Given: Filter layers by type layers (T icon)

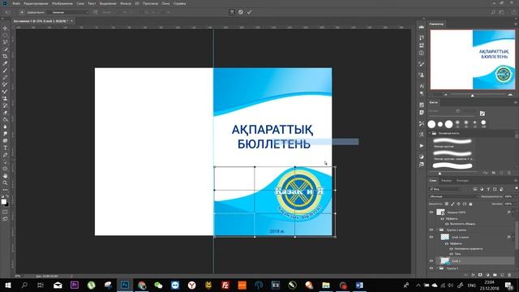Looking at the screenshot, I should click(x=488, y=189).
